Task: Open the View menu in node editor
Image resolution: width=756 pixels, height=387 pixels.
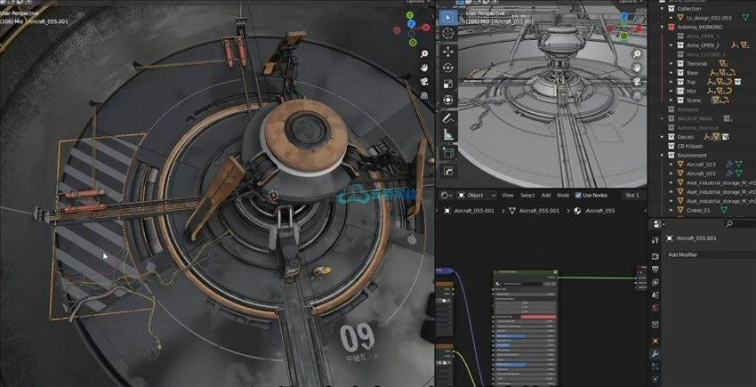Action: pos(508,196)
